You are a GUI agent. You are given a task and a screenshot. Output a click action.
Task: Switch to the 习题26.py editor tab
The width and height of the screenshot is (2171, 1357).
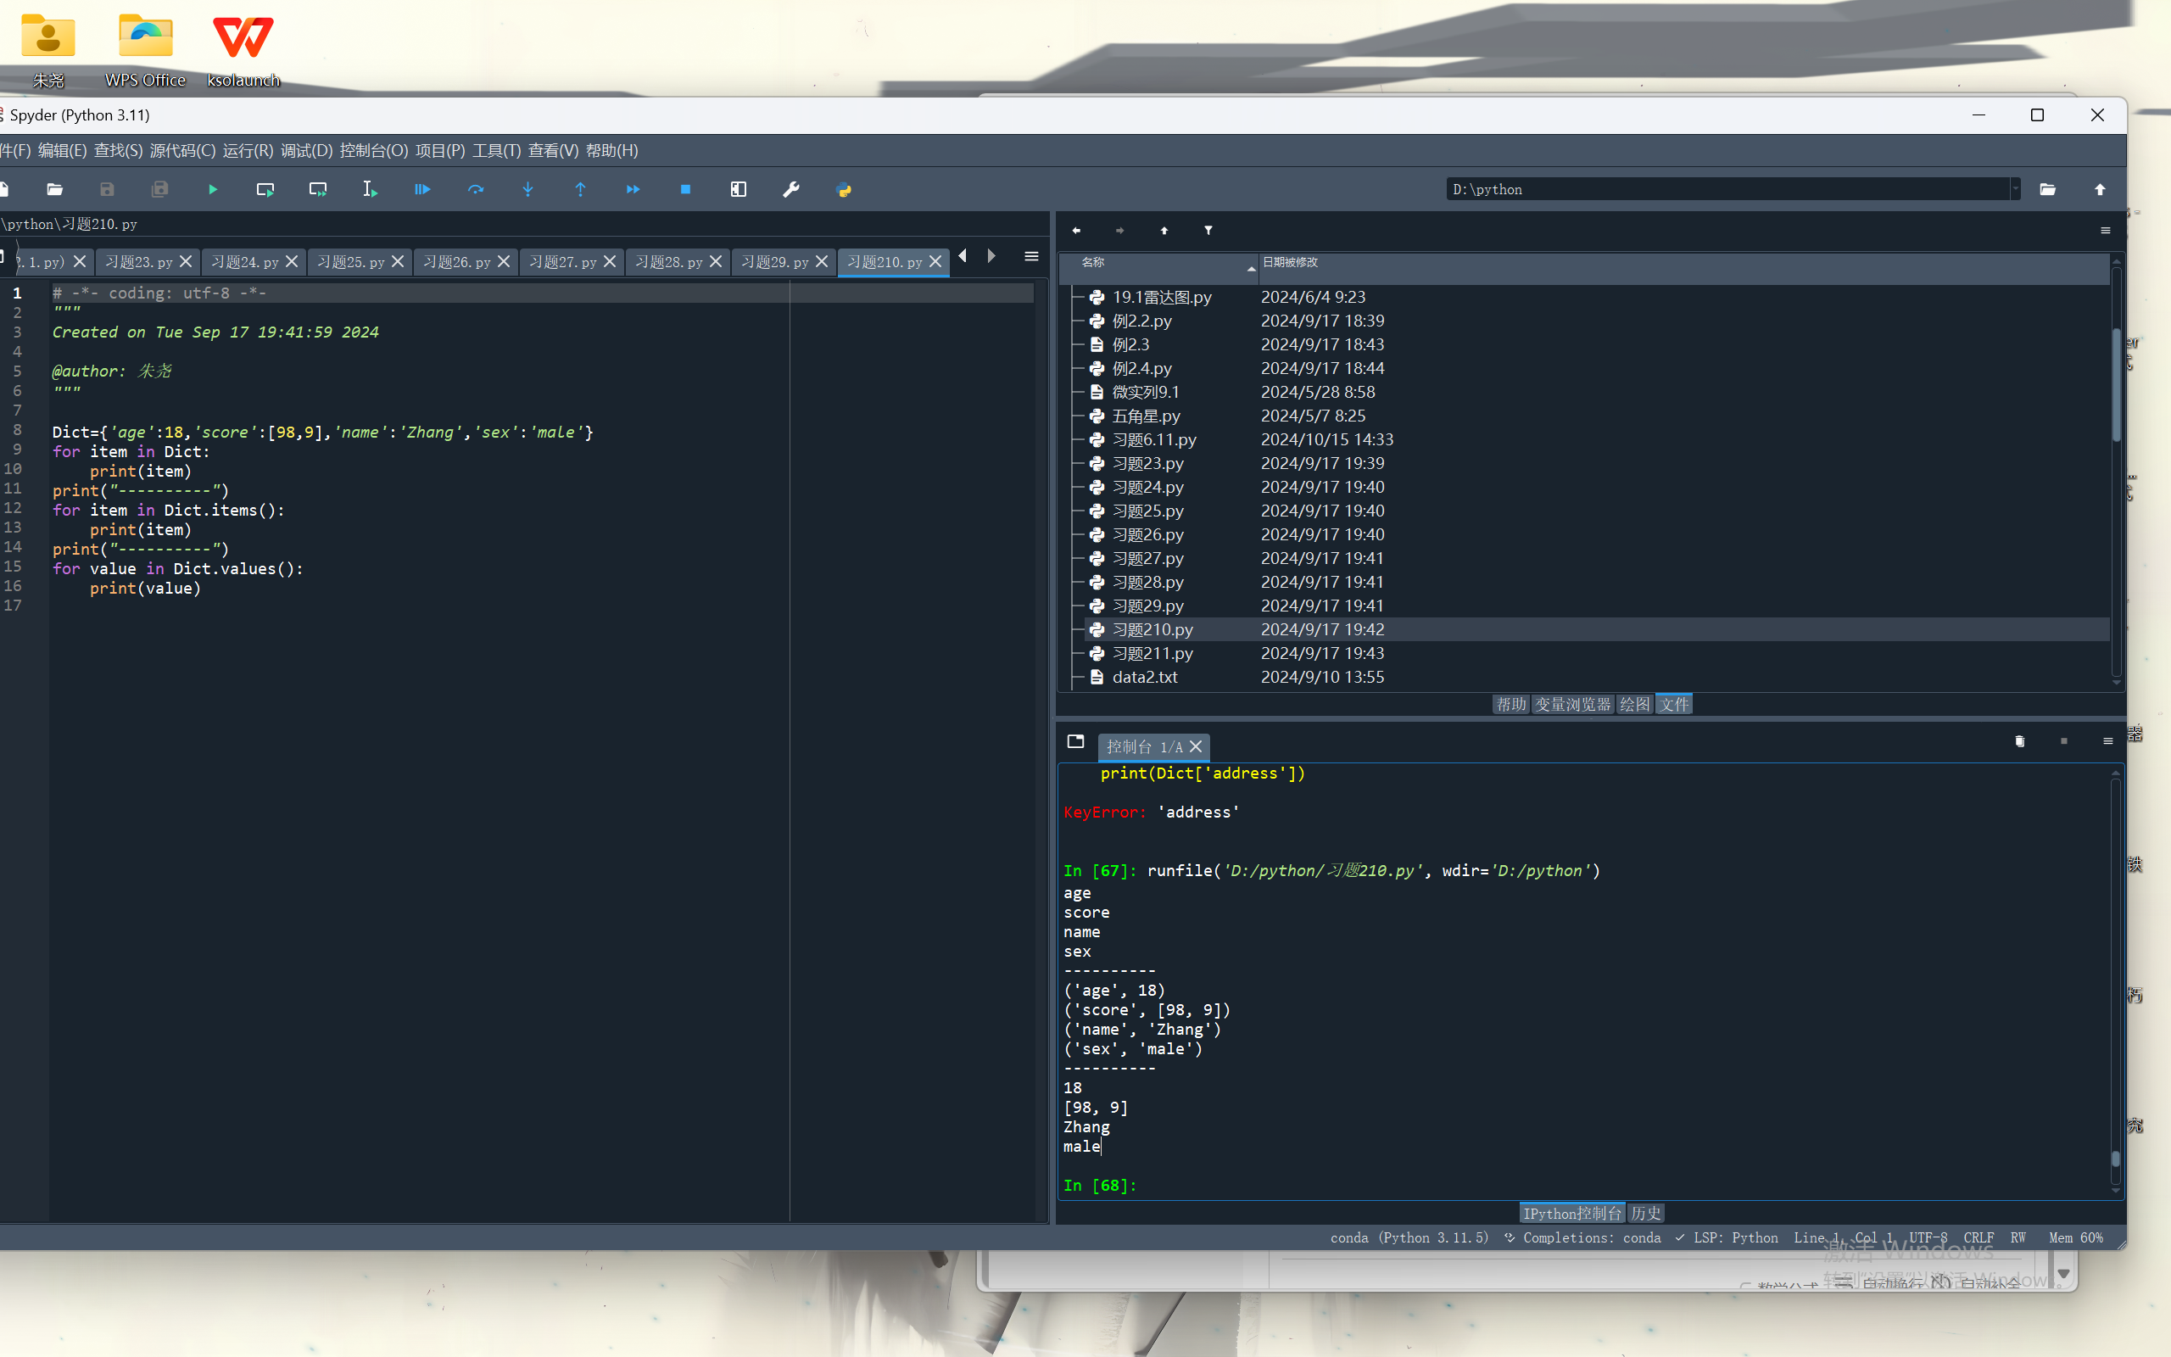tap(456, 262)
